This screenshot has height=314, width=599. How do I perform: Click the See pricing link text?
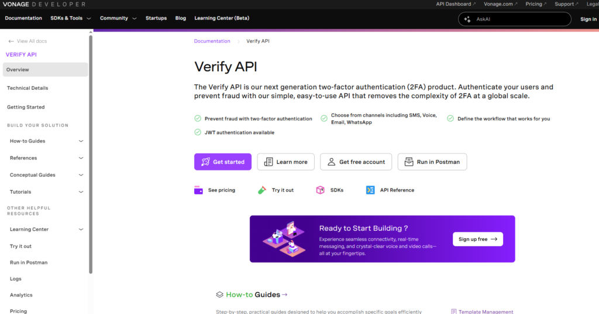[222, 190]
